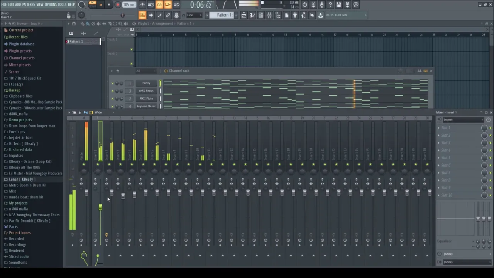
Task: Mute the reFX Nexus channel LED
Action: (x=113, y=91)
